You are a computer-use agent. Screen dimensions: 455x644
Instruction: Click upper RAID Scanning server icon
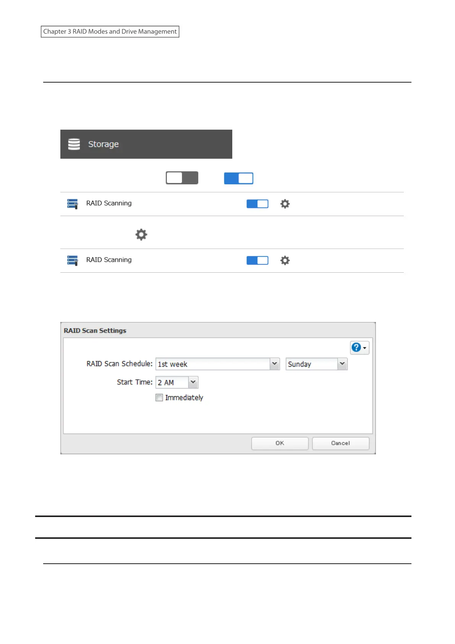point(73,204)
